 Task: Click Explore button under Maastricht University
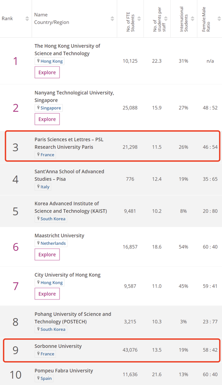[x=47, y=254]
